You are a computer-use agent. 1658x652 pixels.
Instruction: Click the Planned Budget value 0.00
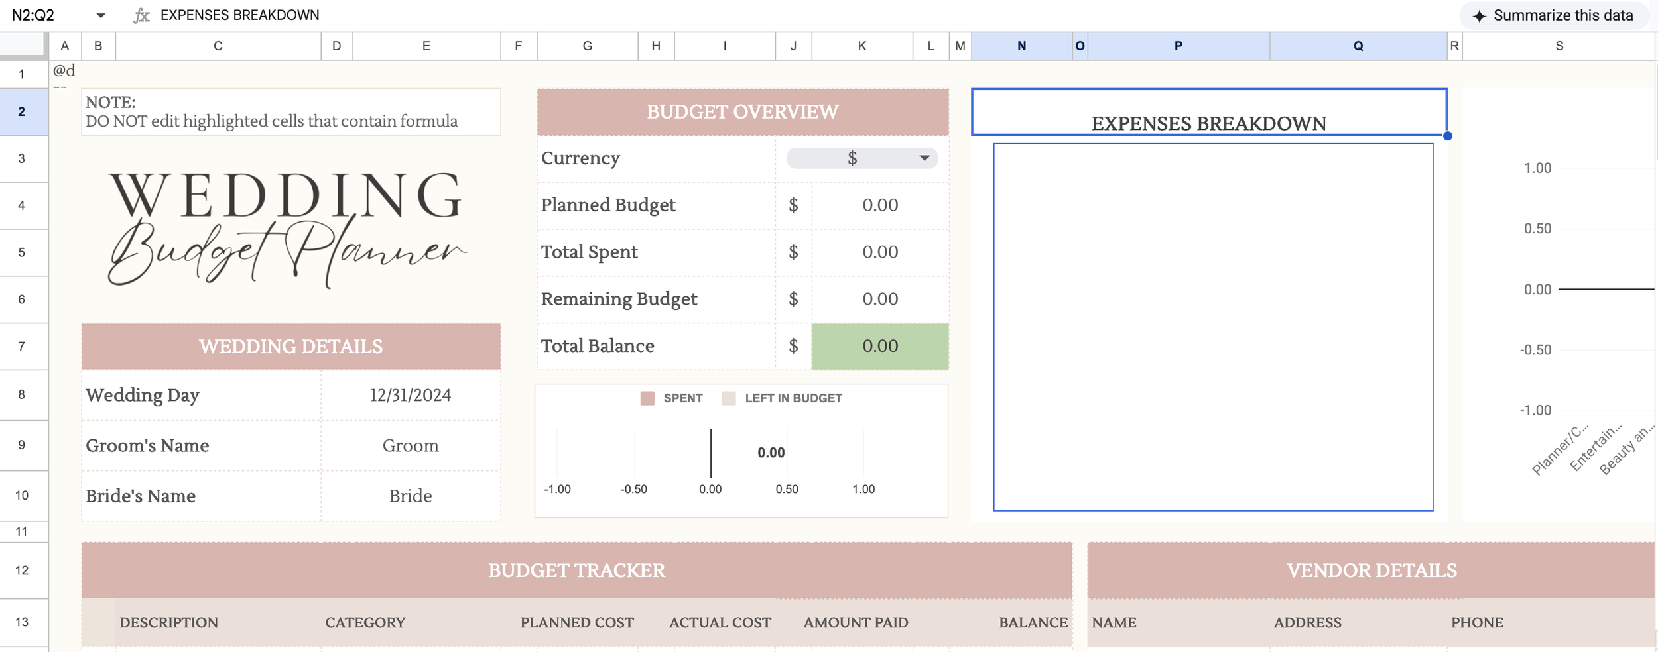click(x=880, y=205)
